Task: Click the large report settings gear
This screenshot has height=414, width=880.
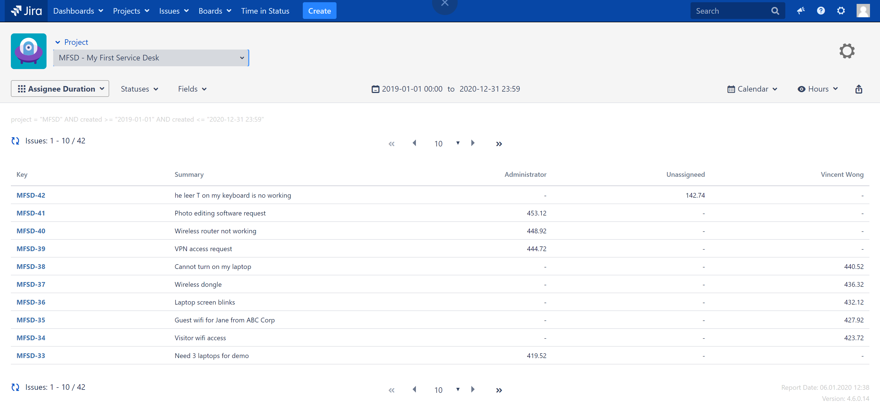Action: click(847, 51)
